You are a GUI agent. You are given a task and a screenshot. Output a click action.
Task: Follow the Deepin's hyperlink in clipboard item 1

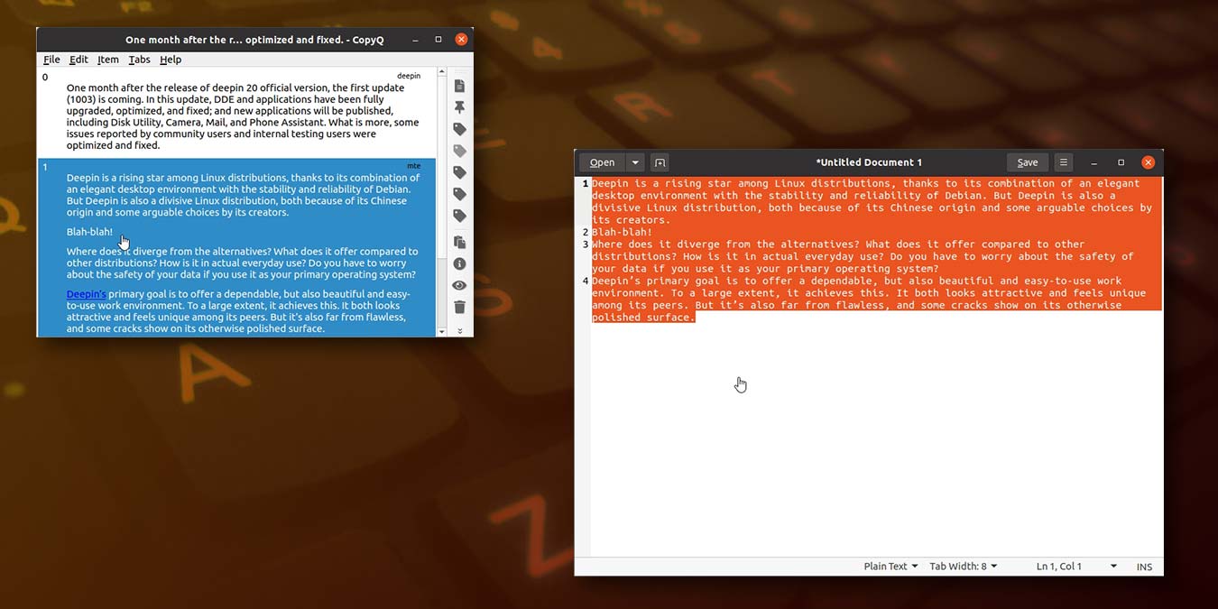[x=86, y=293]
